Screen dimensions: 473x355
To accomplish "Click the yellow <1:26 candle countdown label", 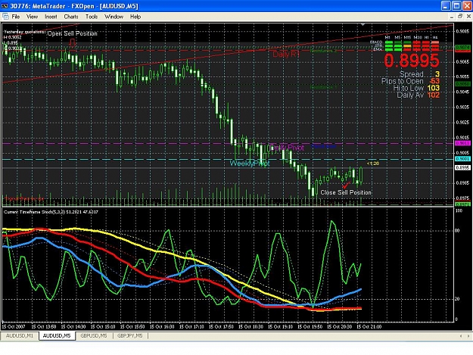I will click(x=373, y=163).
